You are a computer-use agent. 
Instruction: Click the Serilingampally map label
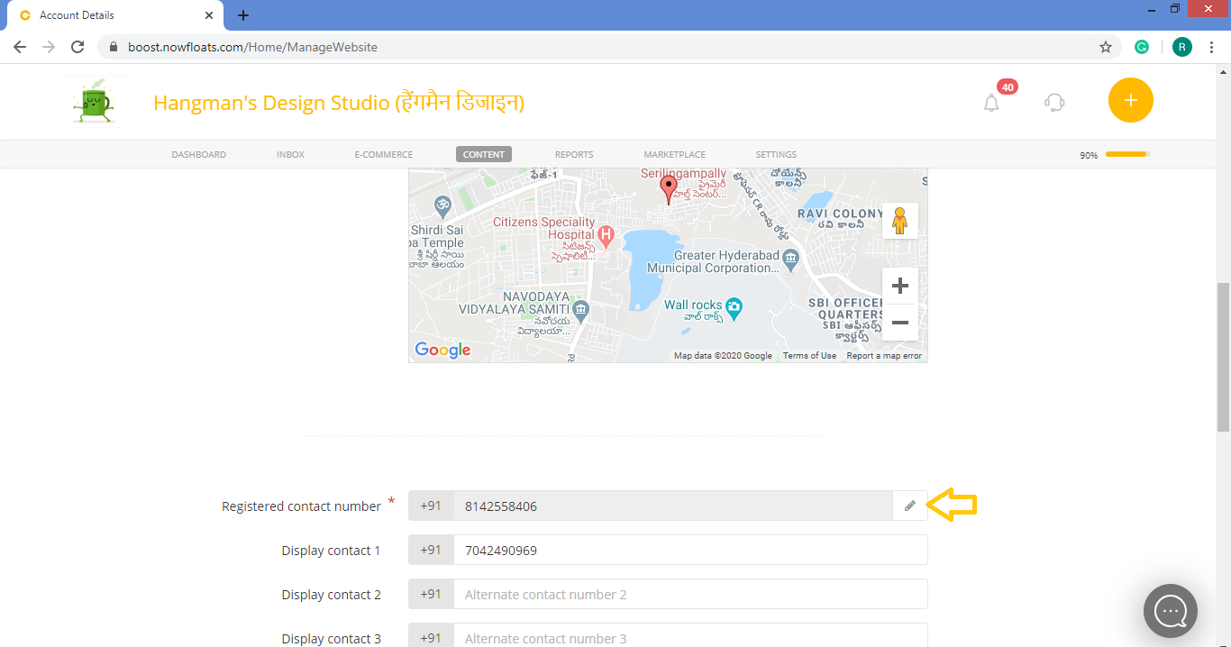pos(683,173)
